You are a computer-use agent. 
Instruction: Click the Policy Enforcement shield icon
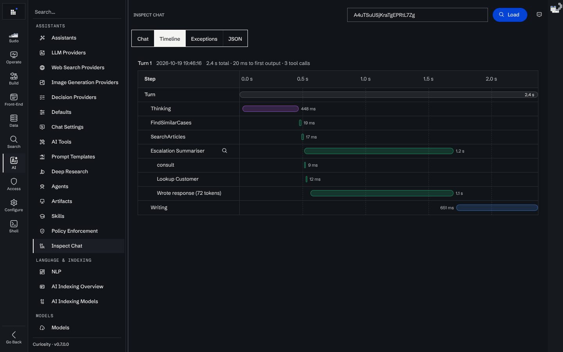(42, 231)
